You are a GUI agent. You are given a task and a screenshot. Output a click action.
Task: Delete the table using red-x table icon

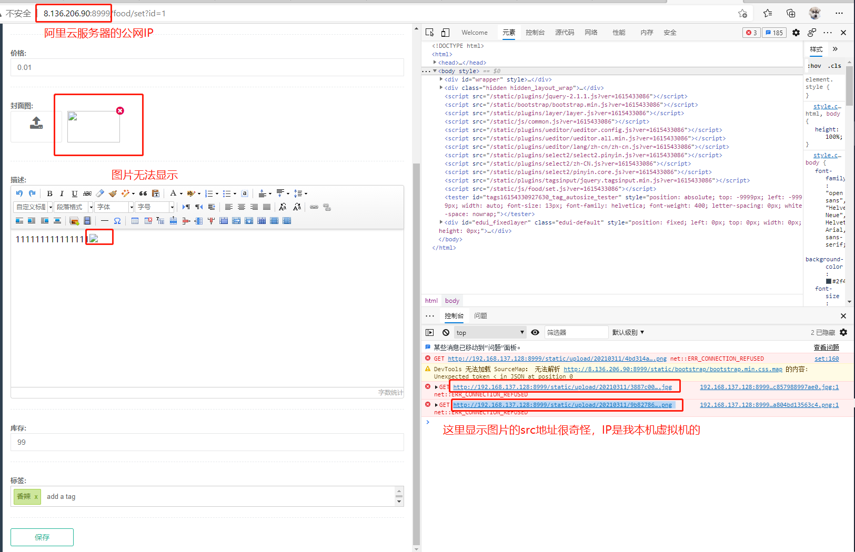pyautogui.click(x=148, y=221)
